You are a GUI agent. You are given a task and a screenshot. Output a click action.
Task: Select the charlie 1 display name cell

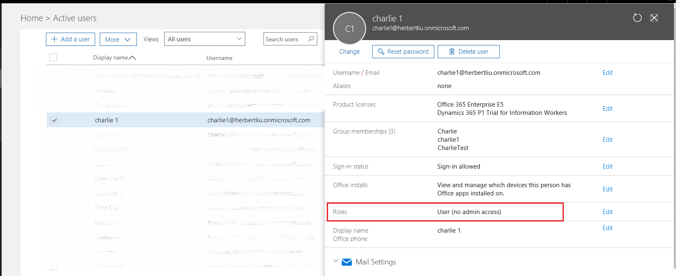(x=106, y=120)
